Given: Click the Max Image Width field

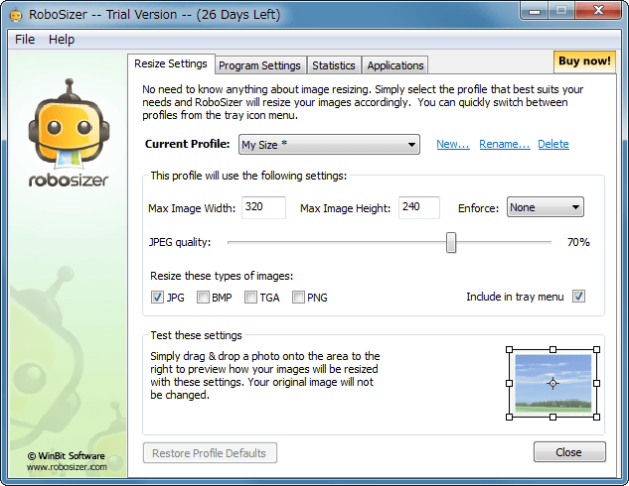Looking at the screenshot, I should pyautogui.click(x=263, y=207).
